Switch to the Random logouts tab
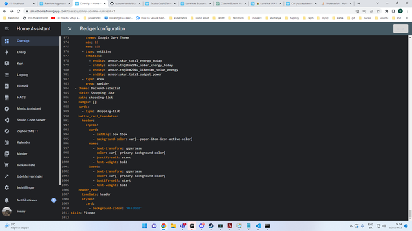The width and height of the screenshot is (412, 231). point(55,4)
